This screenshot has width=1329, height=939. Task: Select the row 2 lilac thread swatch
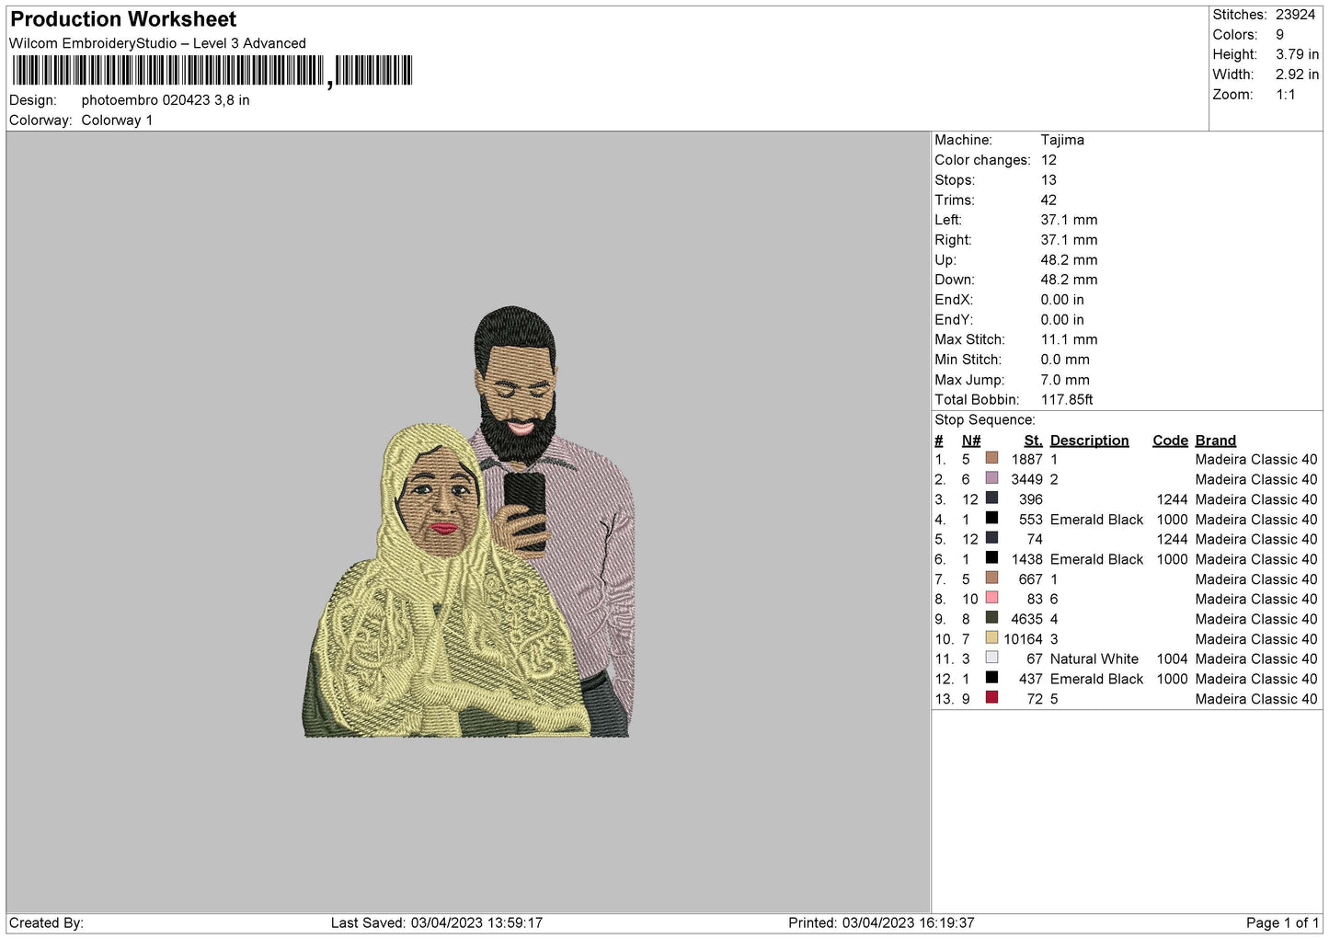coord(991,478)
